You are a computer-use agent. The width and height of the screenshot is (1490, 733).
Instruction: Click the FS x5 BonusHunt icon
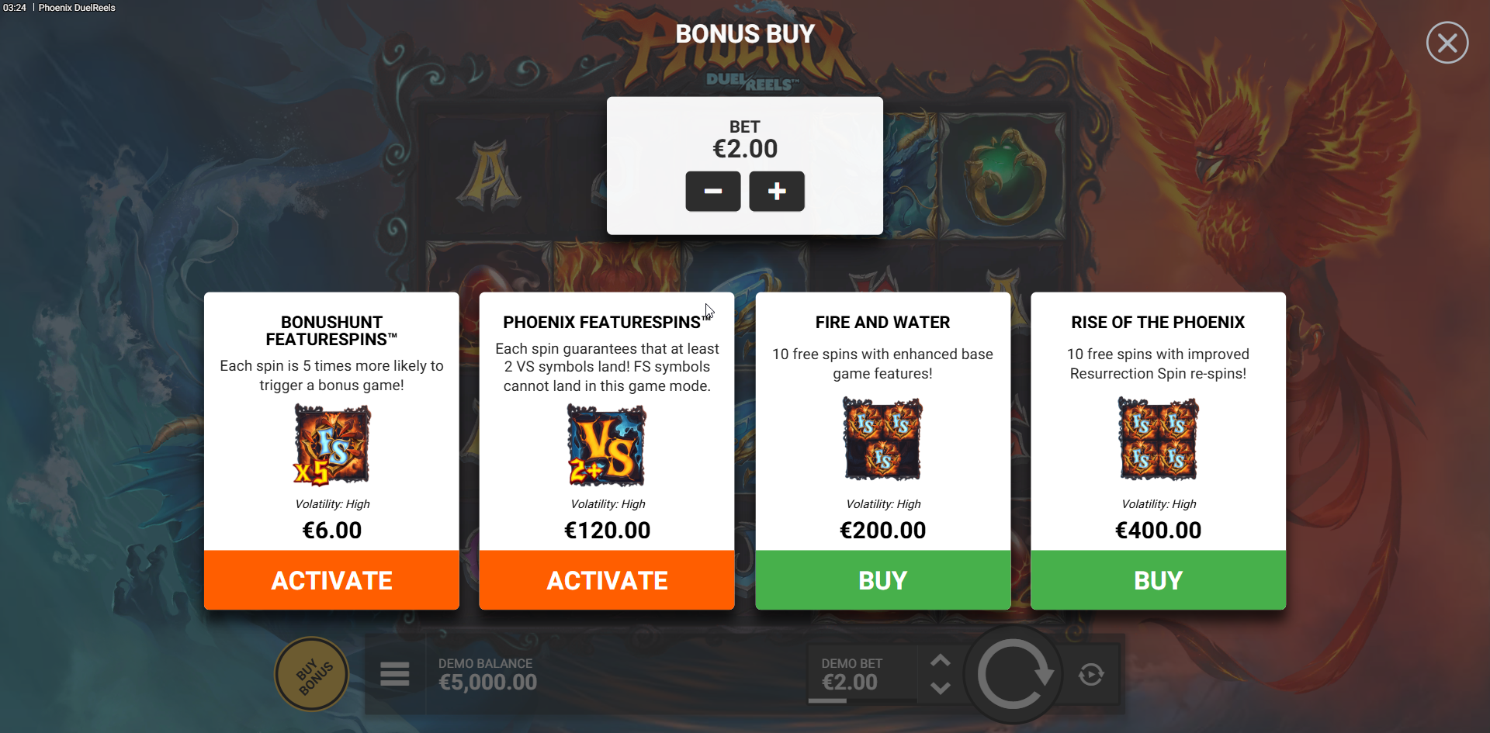click(331, 445)
